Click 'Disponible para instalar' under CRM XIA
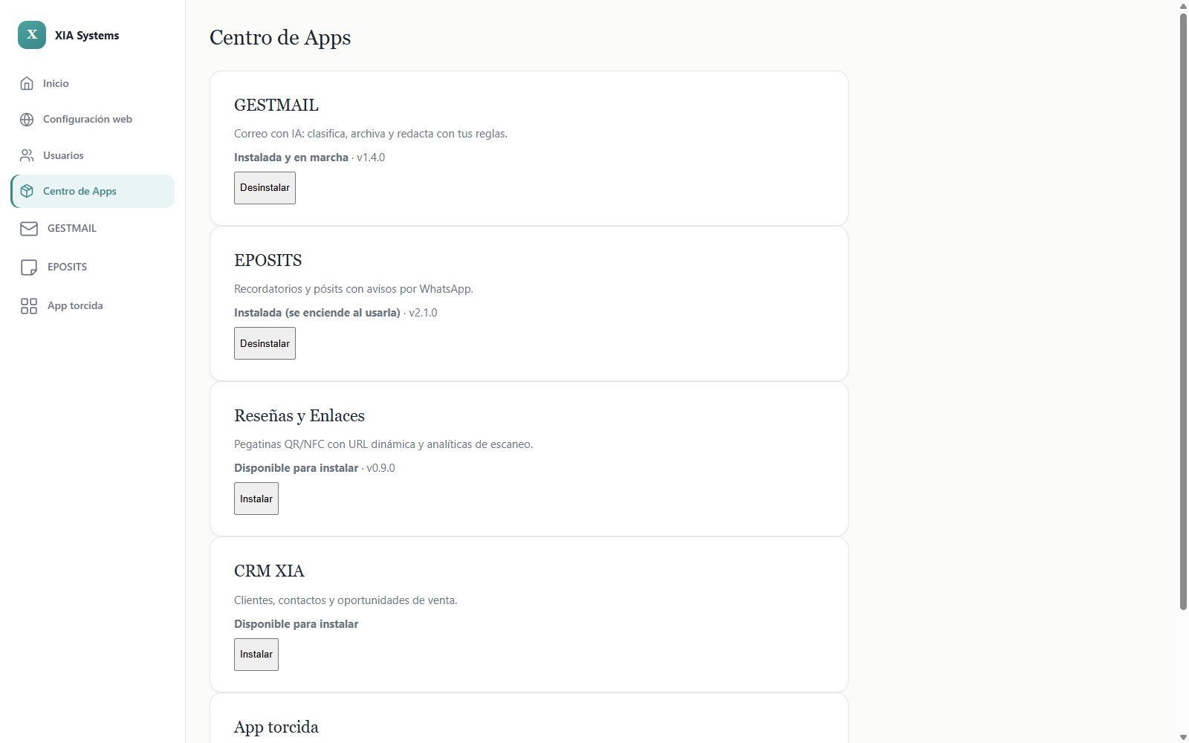 point(297,624)
